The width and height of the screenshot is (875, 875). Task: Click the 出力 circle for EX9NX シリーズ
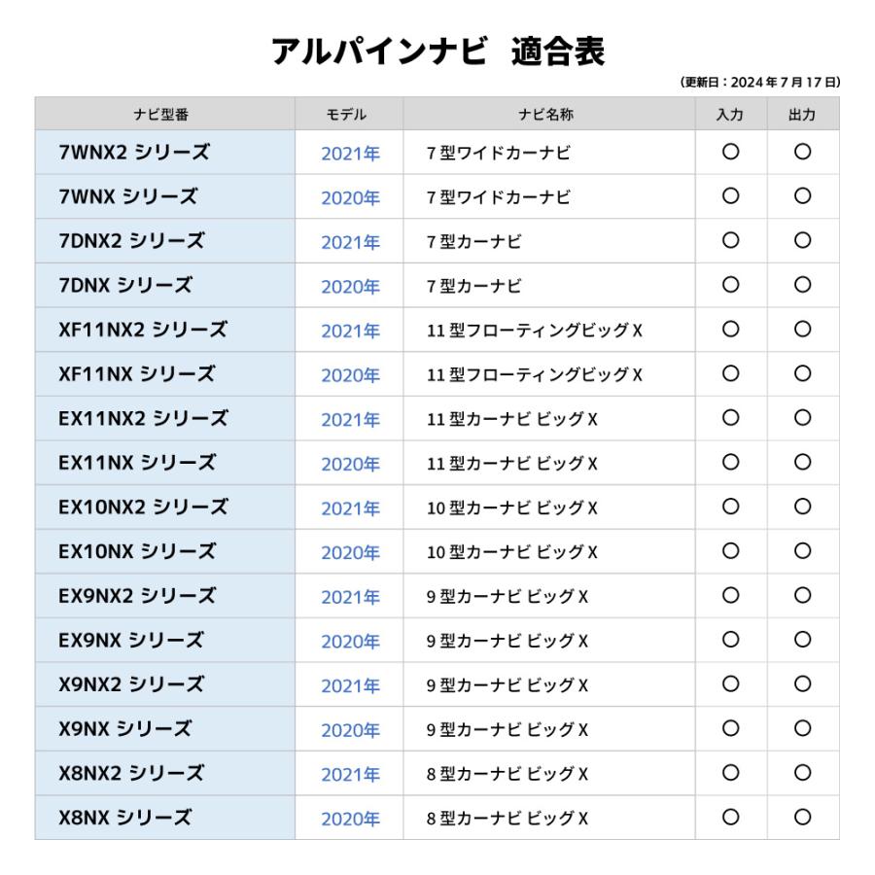pyautogui.click(x=803, y=640)
